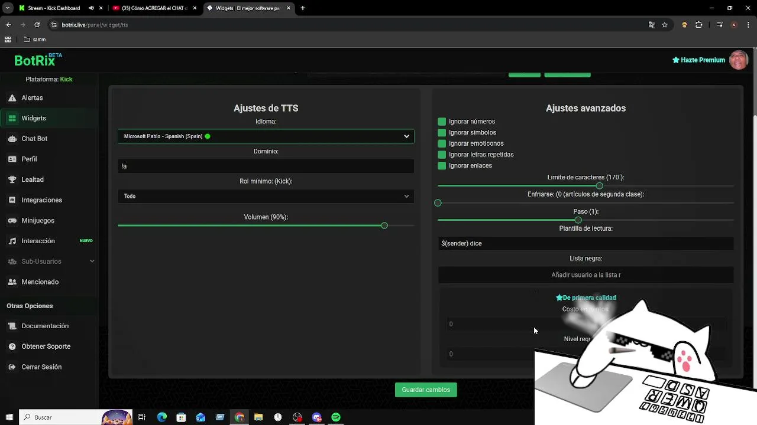Adjust the Volumen slider handle
Screen dimensions: 757x425
point(384,225)
